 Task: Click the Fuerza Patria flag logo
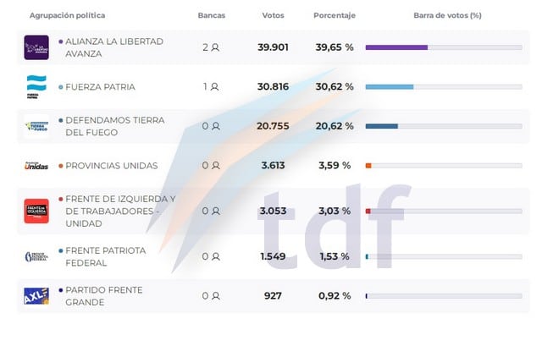coord(36,86)
